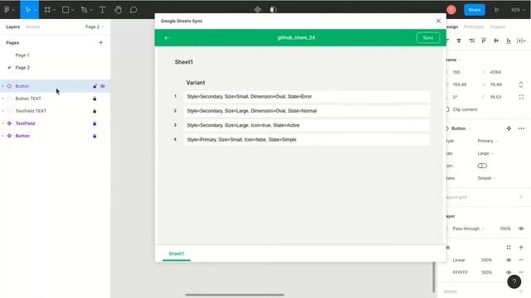Image resolution: width=531 pixels, height=298 pixels.
Task: Toggle lock on TextField TEXT layer
Action: pos(95,111)
